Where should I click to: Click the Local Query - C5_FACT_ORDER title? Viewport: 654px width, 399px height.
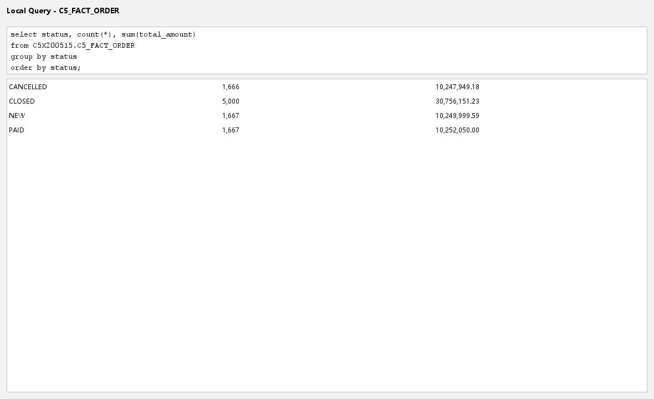point(63,11)
